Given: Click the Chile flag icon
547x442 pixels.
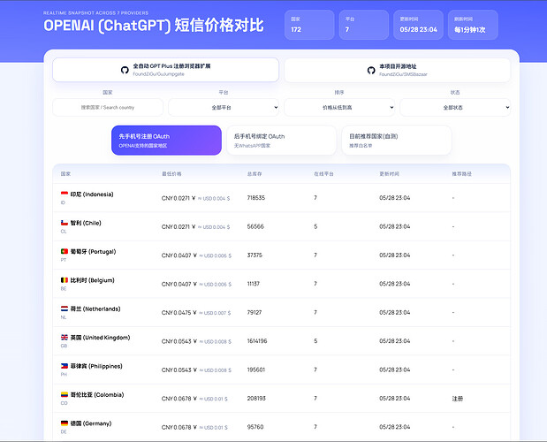Looking at the screenshot, I should pyautogui.click(x=65, y=223).
